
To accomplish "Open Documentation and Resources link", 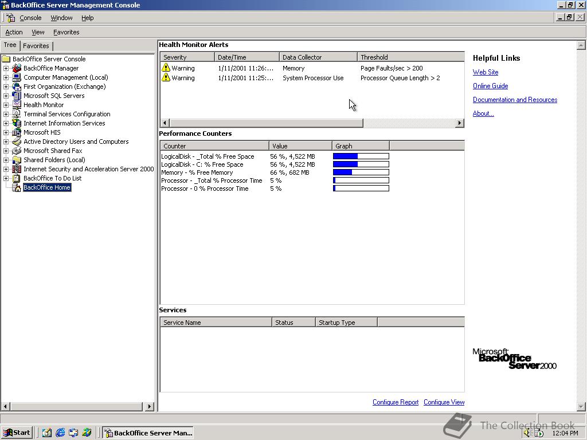I will [515, 100].
